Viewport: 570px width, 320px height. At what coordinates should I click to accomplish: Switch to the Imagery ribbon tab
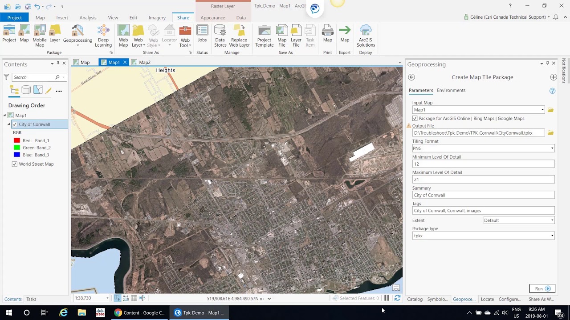157,17
